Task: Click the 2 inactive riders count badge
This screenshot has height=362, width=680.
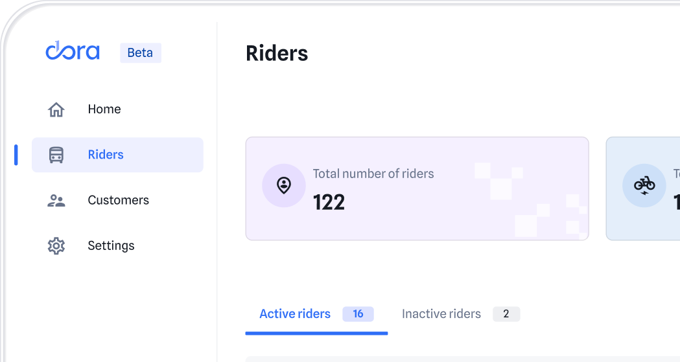Action: [x=506, y=314]
